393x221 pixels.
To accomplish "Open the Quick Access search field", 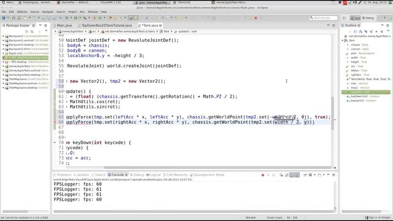I will (x=324, y=18).
